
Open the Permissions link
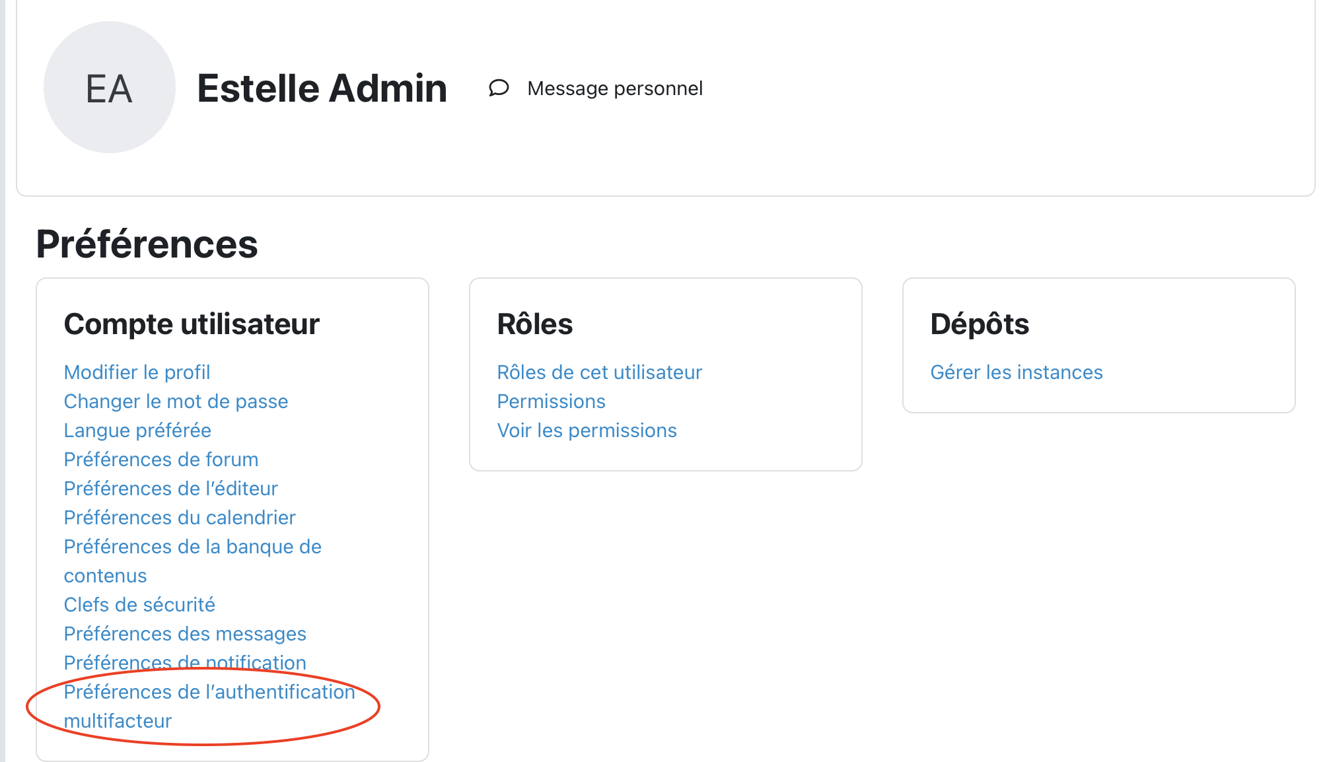click(551, 401)
